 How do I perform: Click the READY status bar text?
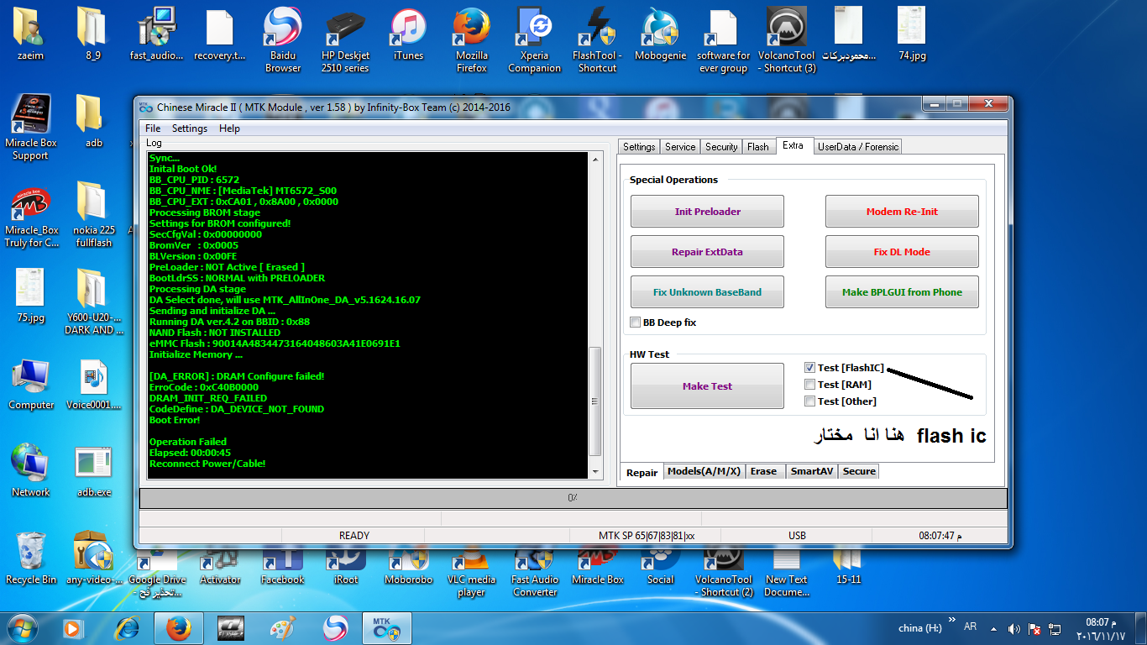pyautogui.click(x=354, y=536)
